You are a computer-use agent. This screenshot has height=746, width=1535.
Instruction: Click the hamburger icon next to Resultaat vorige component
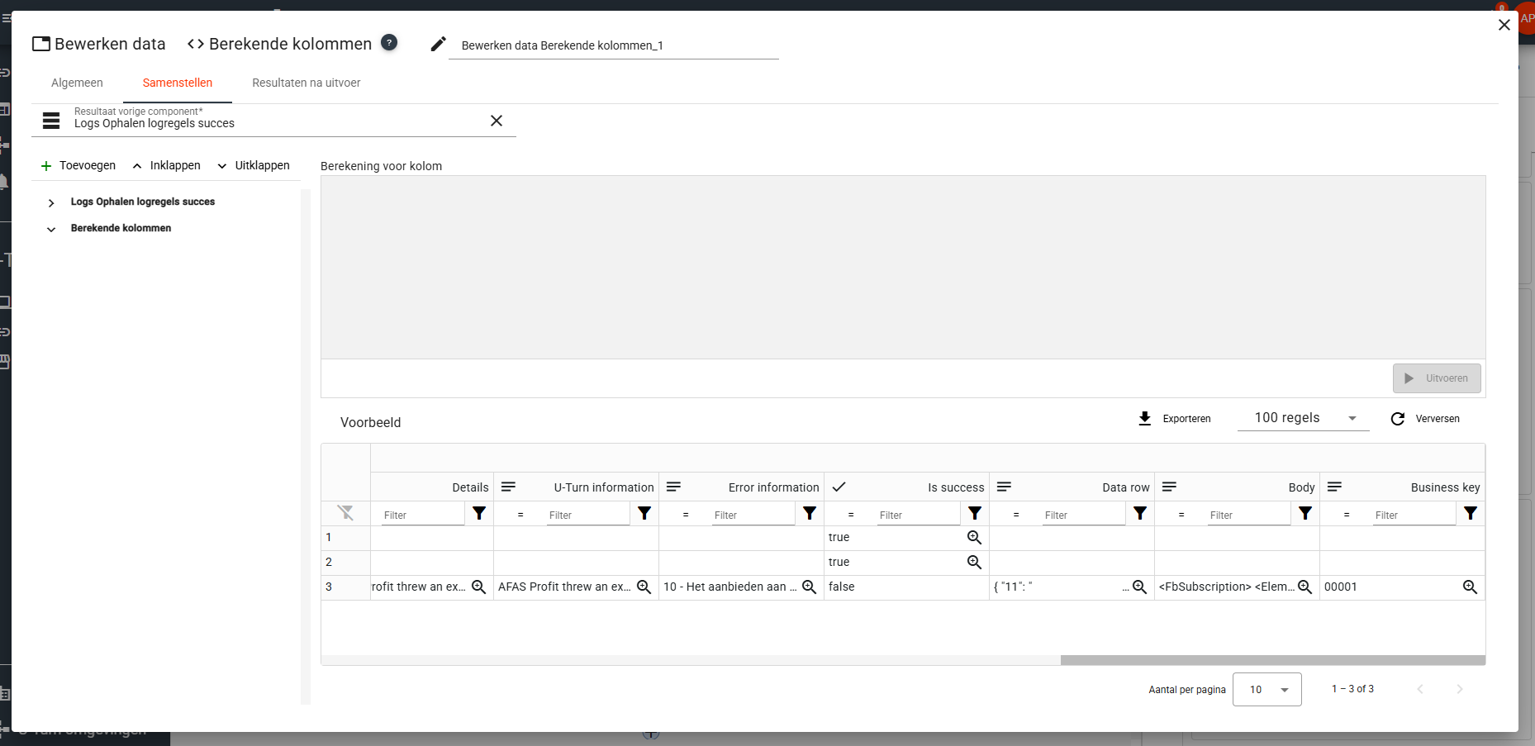(x=51, y=121)
